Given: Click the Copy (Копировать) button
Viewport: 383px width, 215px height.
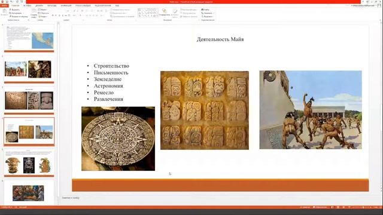Looking at the screenshot, I should point(16,13).
